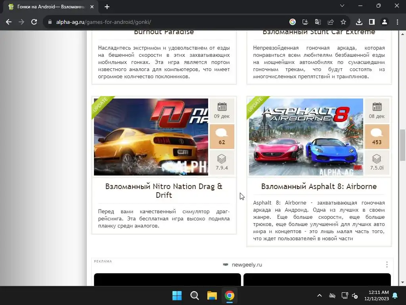Image resolution: width=406 pixels, height=305 pixels.
Task: Open a new browser tab
Action: click(x=107, y=7)
